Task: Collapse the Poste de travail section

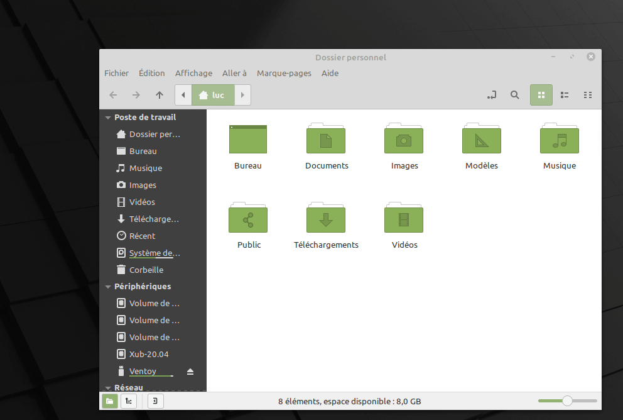Action: pyautogui.click(x=108, y=118)
